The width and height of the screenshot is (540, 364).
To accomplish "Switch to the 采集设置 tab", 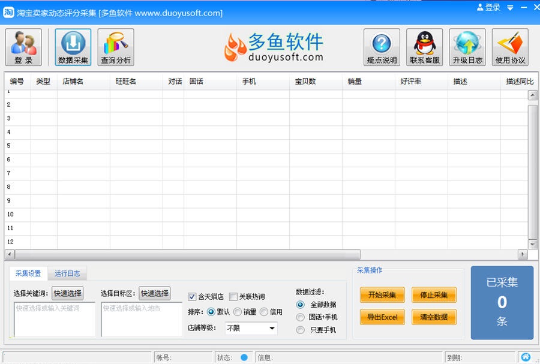I will click(28, 273).
